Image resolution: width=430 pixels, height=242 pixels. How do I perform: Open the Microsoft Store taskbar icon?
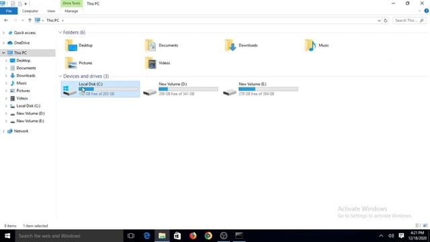(x=177, y=236)
